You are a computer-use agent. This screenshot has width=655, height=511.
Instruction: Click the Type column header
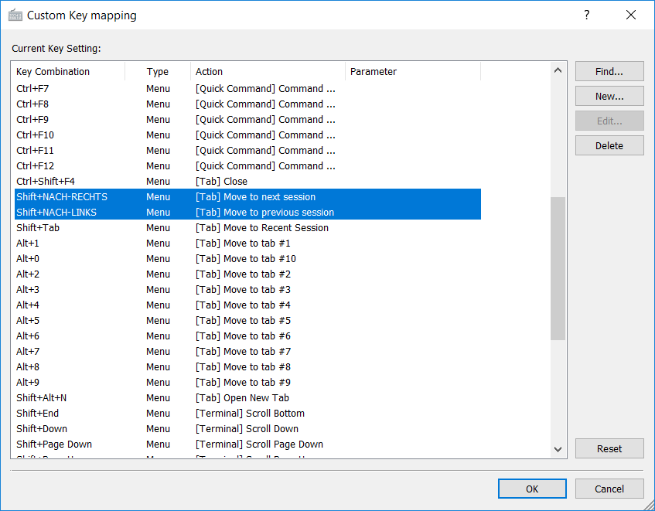(x=157, y=71)
